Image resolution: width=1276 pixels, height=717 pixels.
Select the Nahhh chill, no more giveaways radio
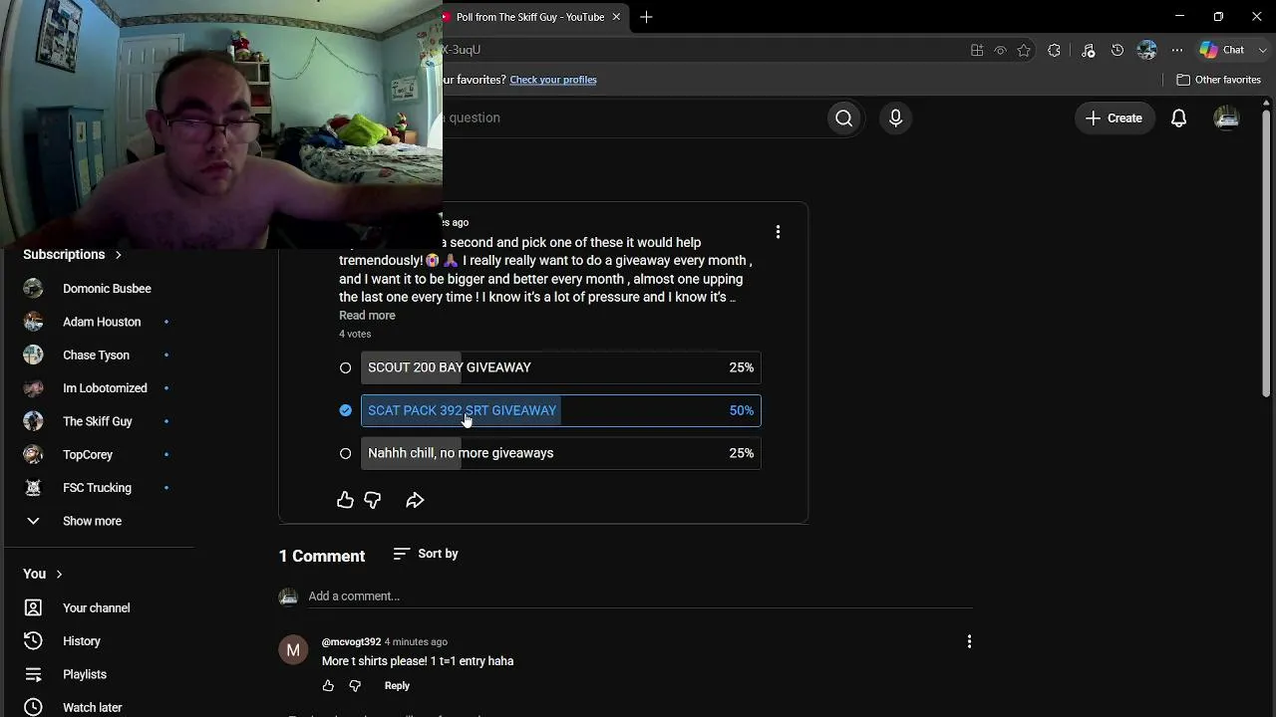tap(345, 454)
